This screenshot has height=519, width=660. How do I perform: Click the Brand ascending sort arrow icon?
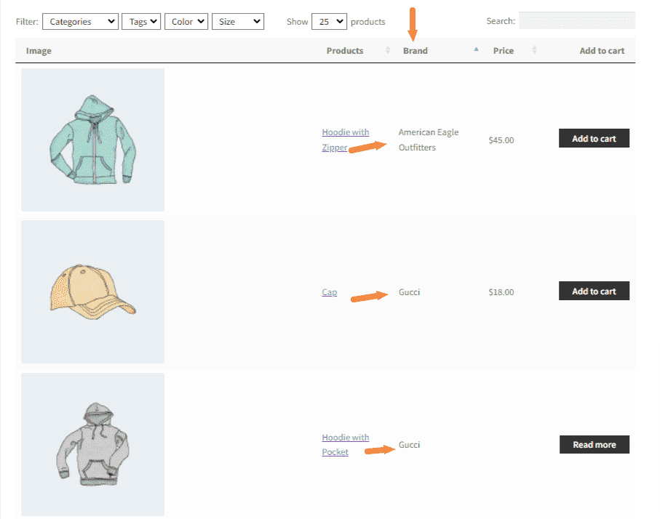pos(476,49)
